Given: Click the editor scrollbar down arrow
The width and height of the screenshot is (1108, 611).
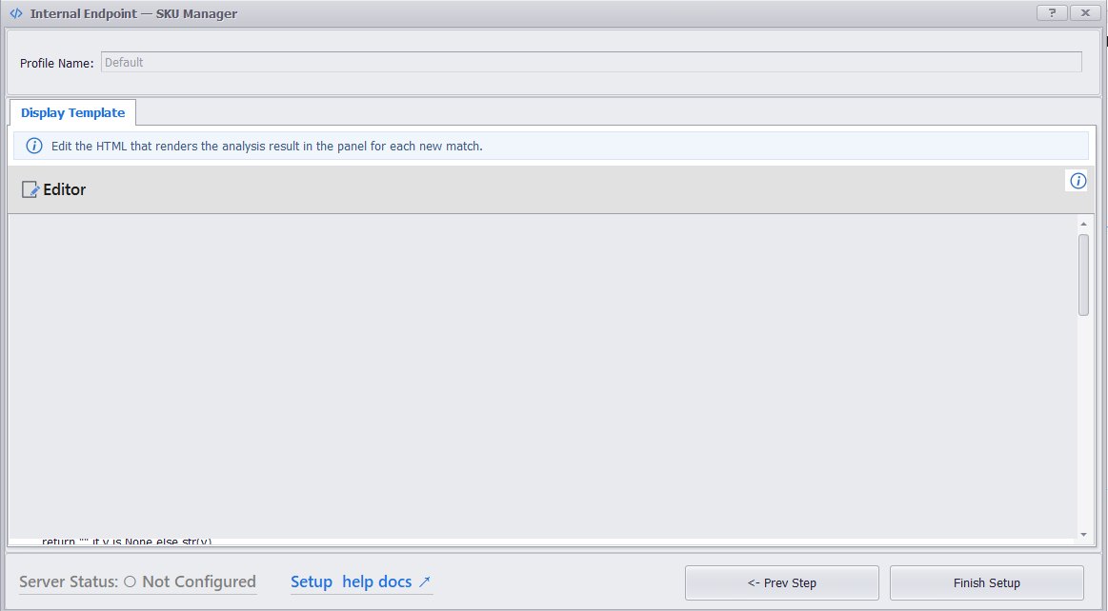Looking at the screenshot, I should 1083,535.
